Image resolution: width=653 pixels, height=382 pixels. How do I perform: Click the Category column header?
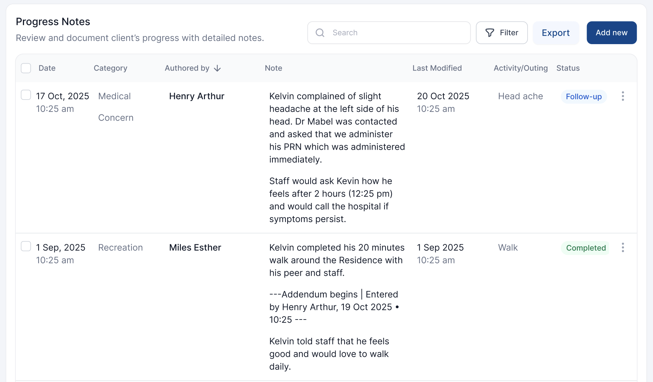[x=110, y=68]
